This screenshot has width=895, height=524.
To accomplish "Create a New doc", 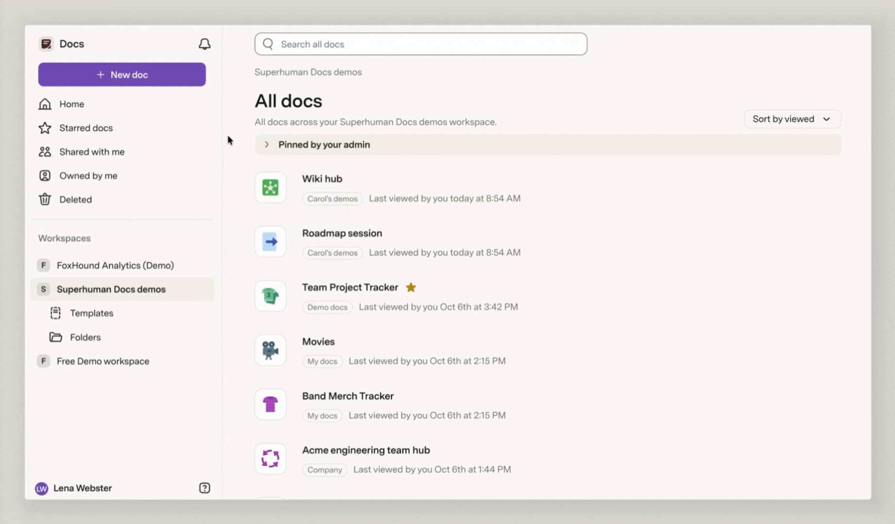I will coord(122,75).
